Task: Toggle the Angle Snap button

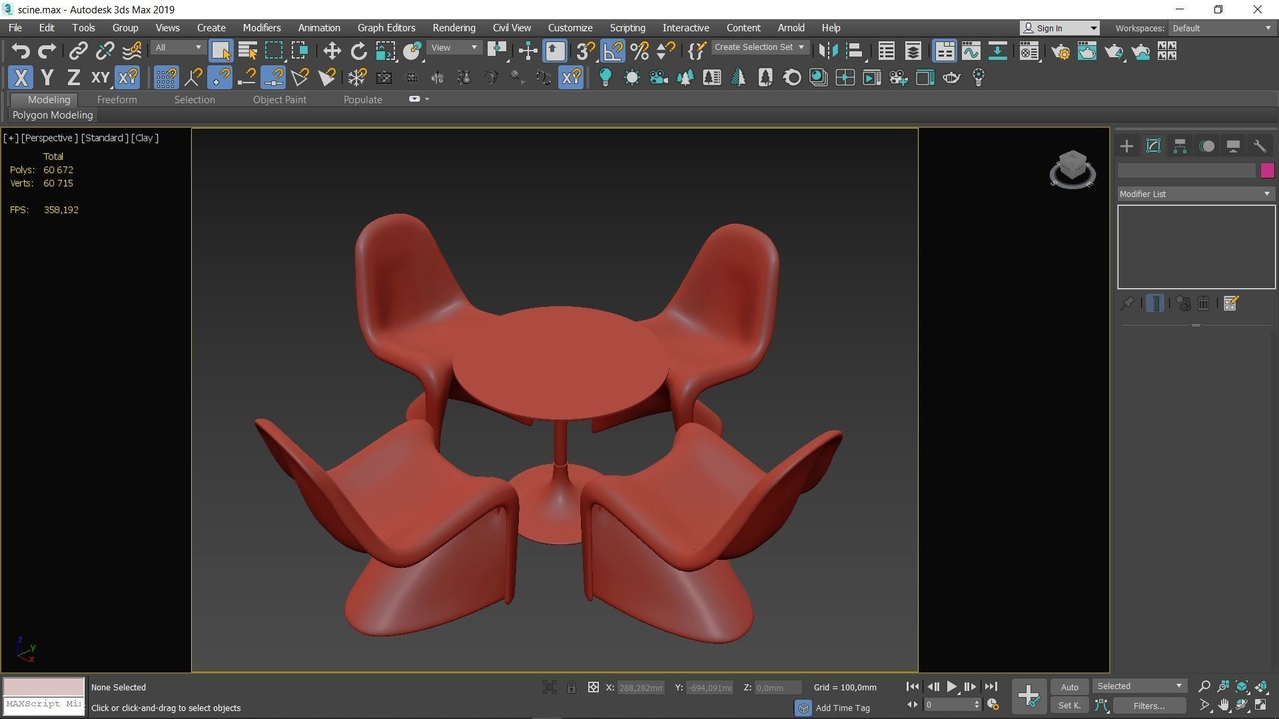Action: pyautogui.click(x=612, y=51)
